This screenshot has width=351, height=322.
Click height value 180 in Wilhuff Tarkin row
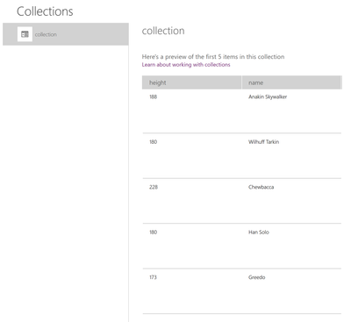pos(154,142)
